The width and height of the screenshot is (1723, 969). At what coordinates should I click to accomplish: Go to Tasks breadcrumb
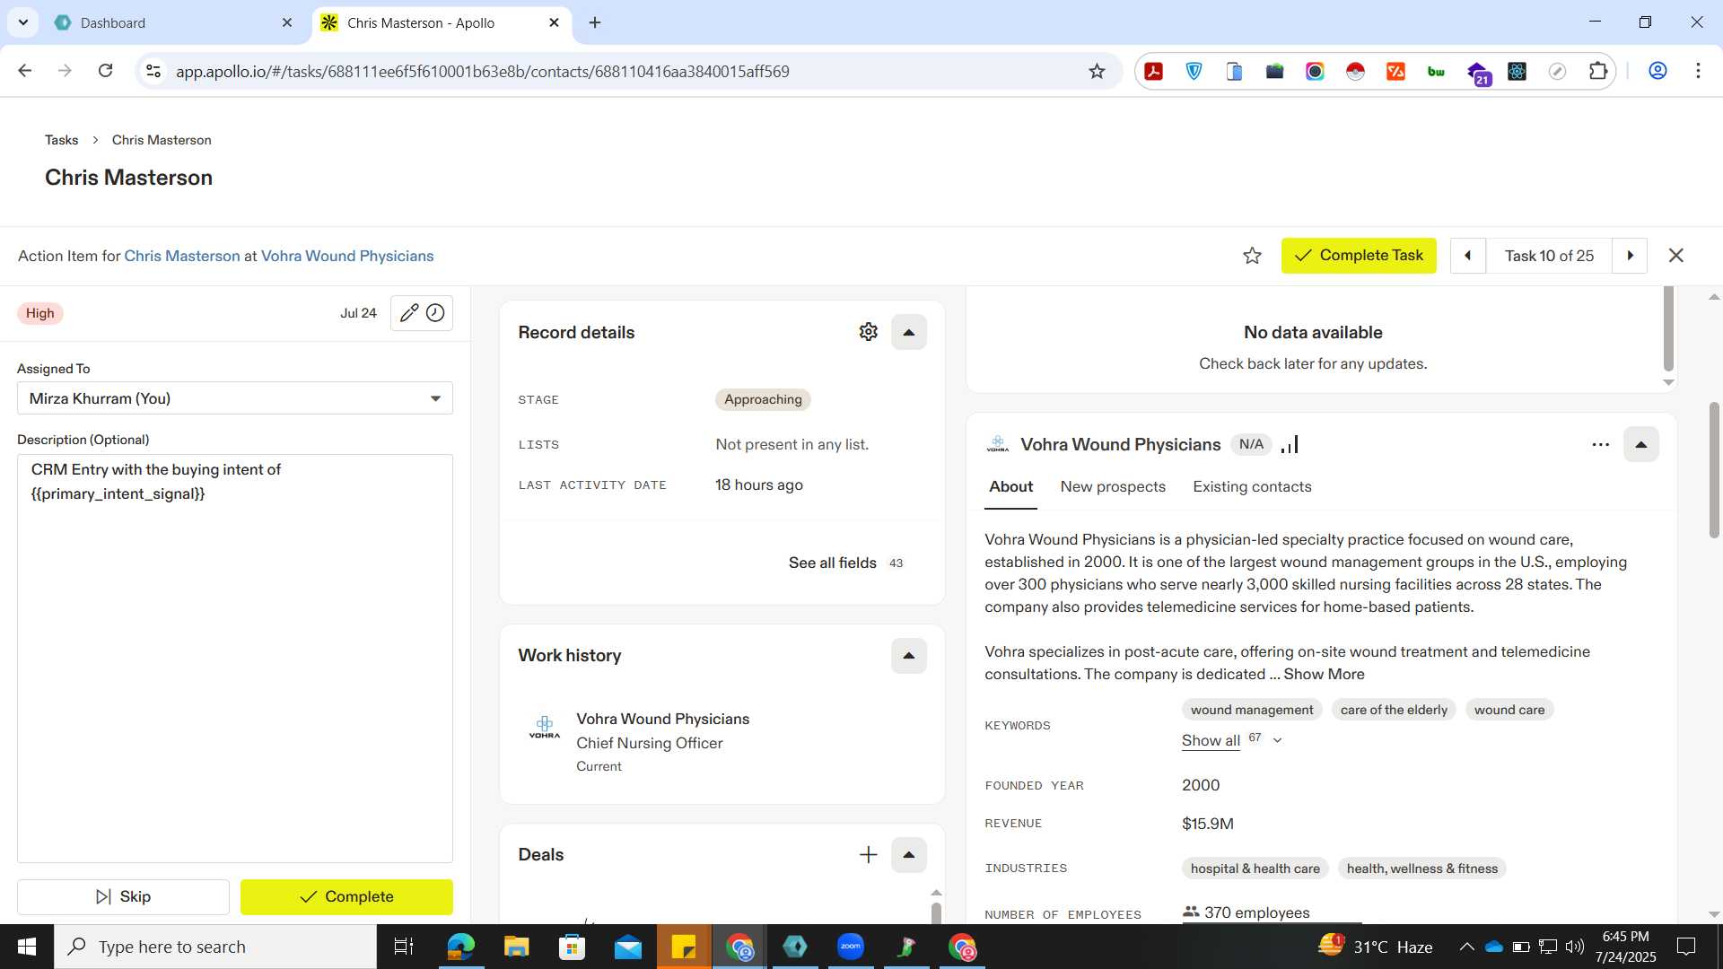click(61, 140)
